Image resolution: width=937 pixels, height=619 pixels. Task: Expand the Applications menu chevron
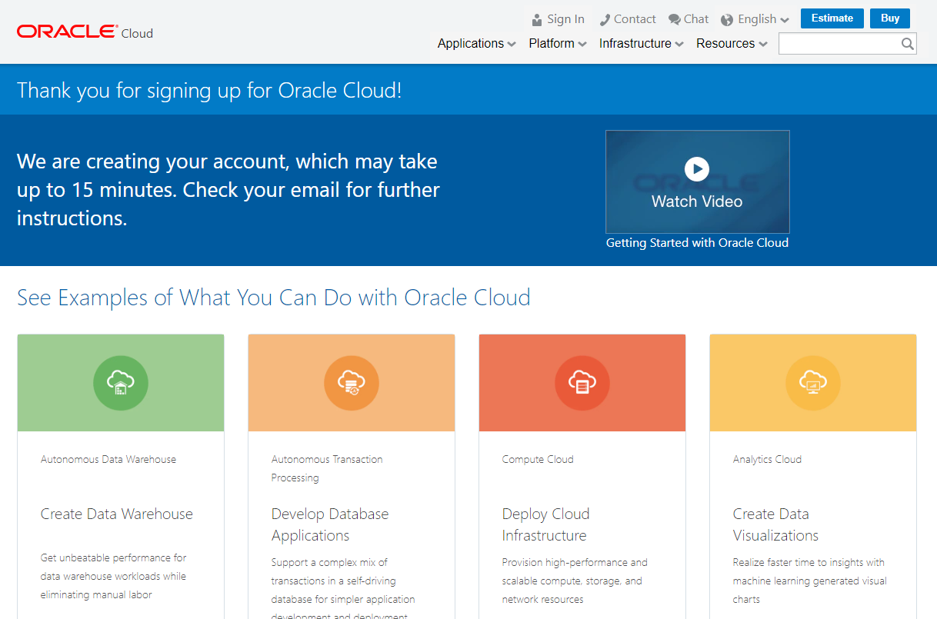coord(512,45)
